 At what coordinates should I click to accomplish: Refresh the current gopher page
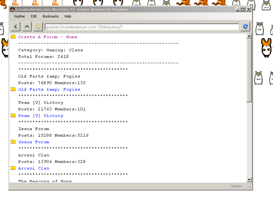coord(245,27)
